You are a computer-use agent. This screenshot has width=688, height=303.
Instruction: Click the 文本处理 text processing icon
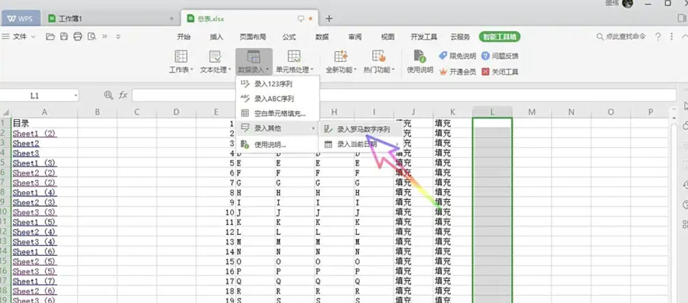pyautogui.click(x=215, y=57)
